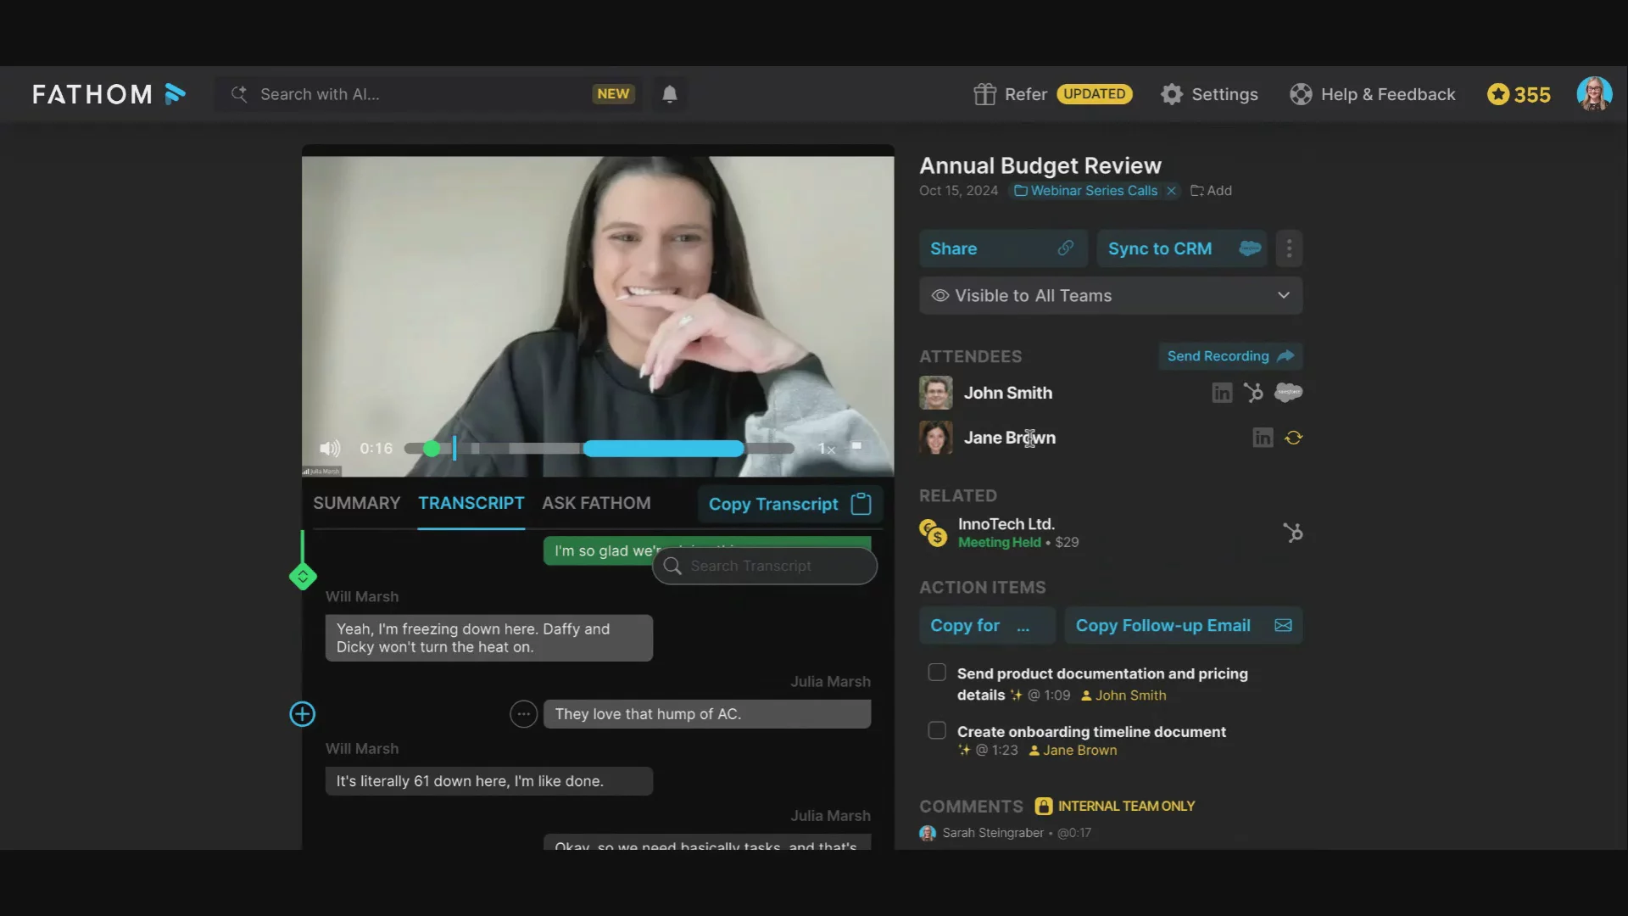
Task: Open the three-dot more options menu
Action: 1289,249
